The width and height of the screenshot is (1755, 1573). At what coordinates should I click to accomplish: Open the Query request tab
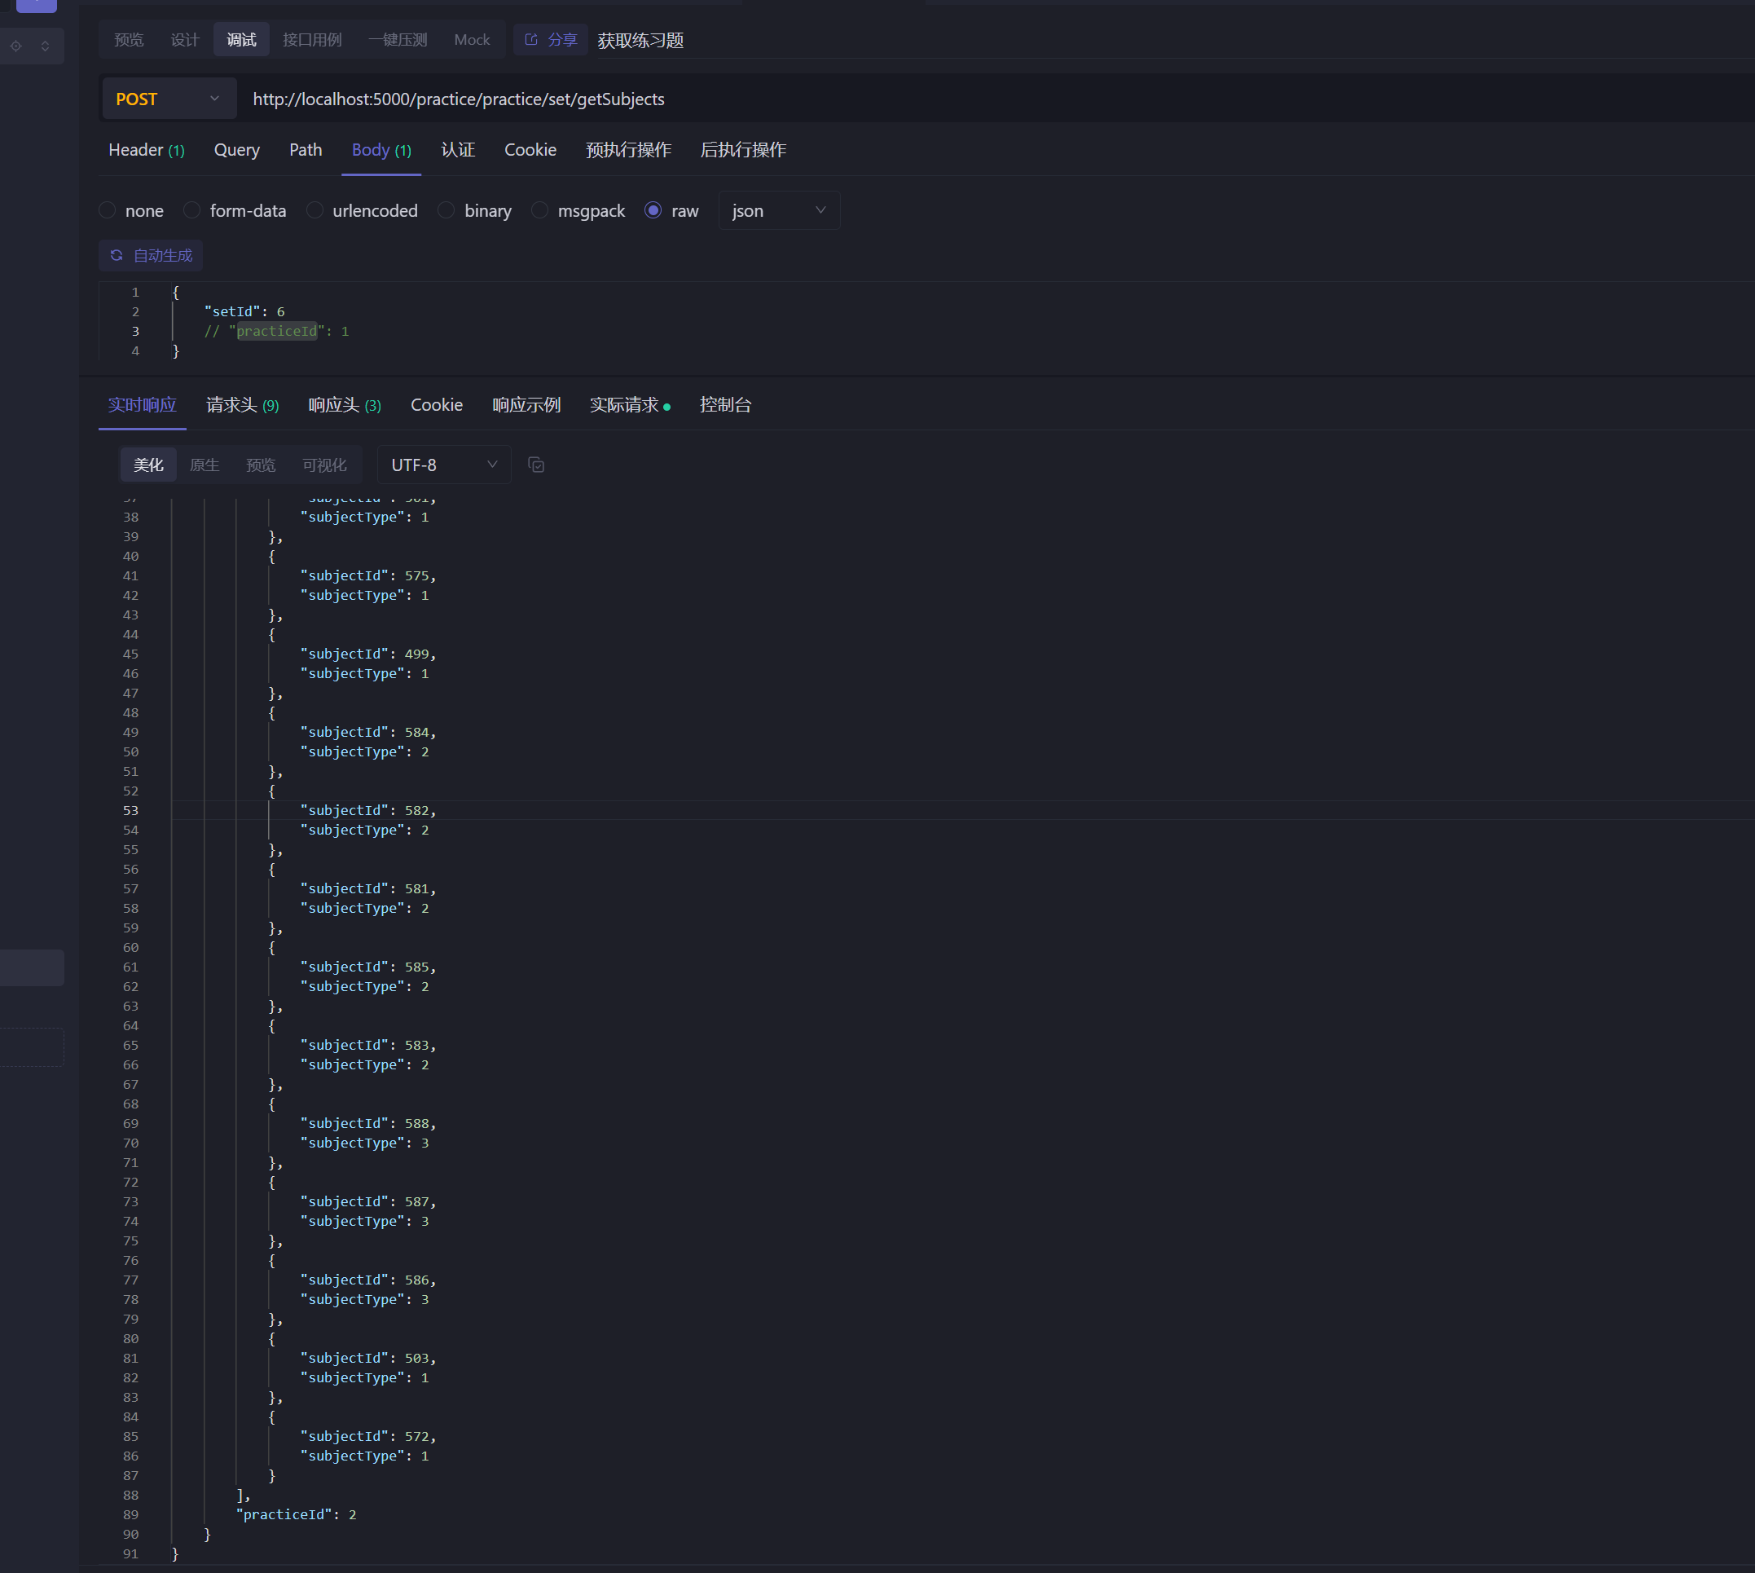(x=237, y=151)
